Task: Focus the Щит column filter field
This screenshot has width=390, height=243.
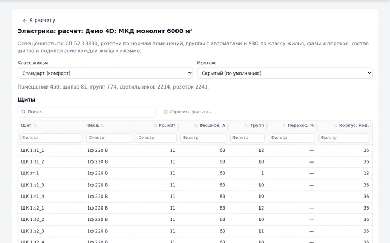Action: tap(51, 138)
